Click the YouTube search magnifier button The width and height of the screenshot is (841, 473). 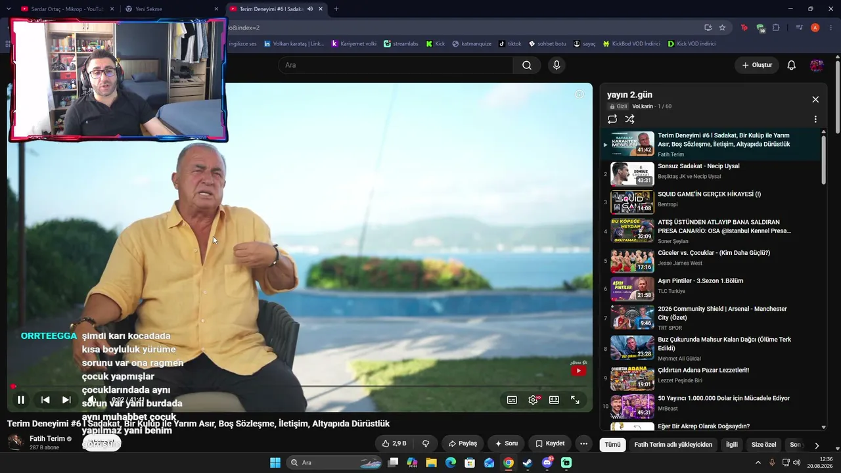pos(527,65)
